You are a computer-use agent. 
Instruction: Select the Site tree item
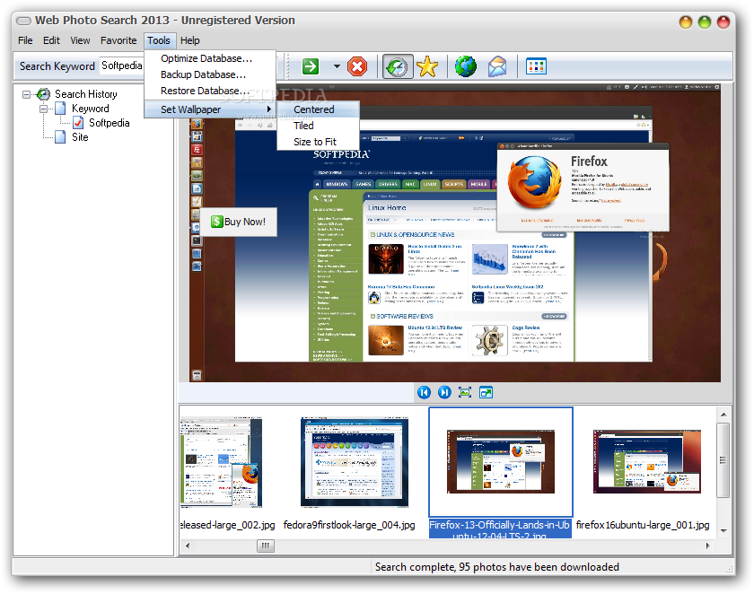(80, 137)
